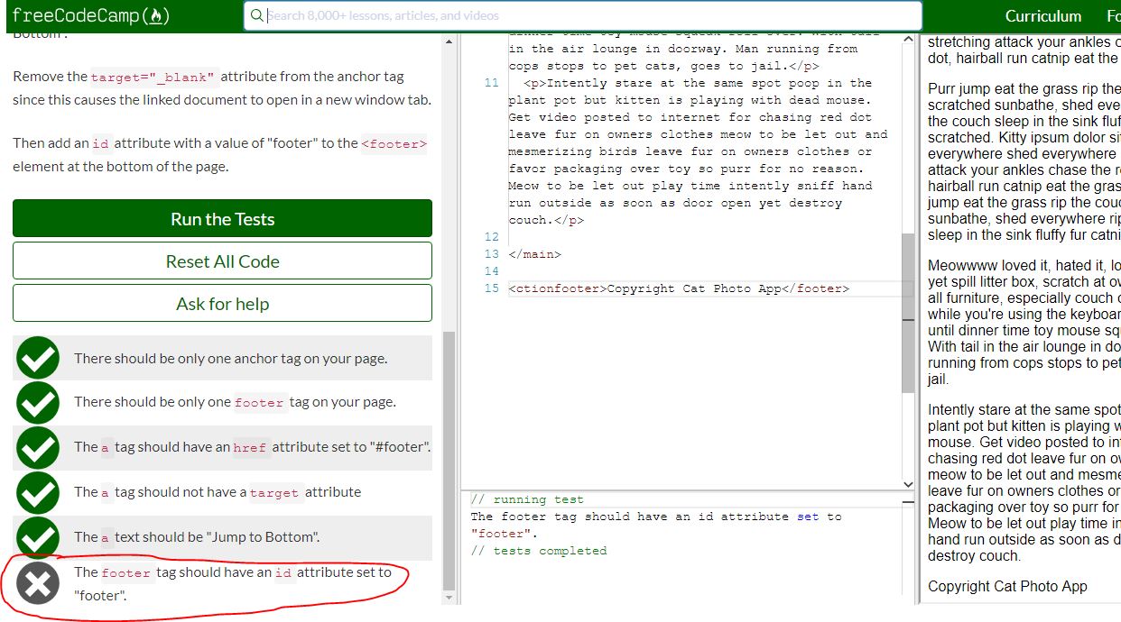
Task: Click the magnifier icon in search bar
Action: [x=257, y=15]
